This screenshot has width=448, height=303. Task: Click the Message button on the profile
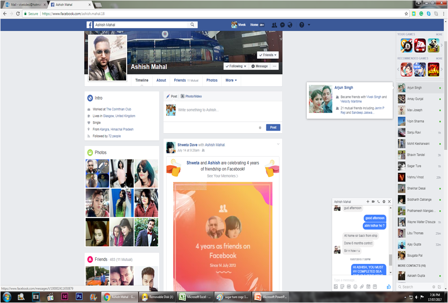[x=259, y=66]
